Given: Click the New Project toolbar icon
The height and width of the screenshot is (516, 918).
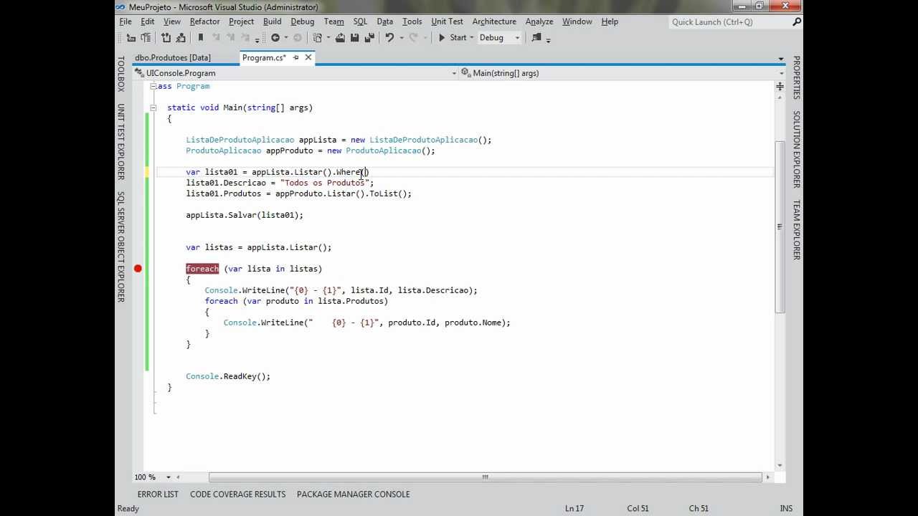Looking at the screenshot, I should click(x=318, y=37).
